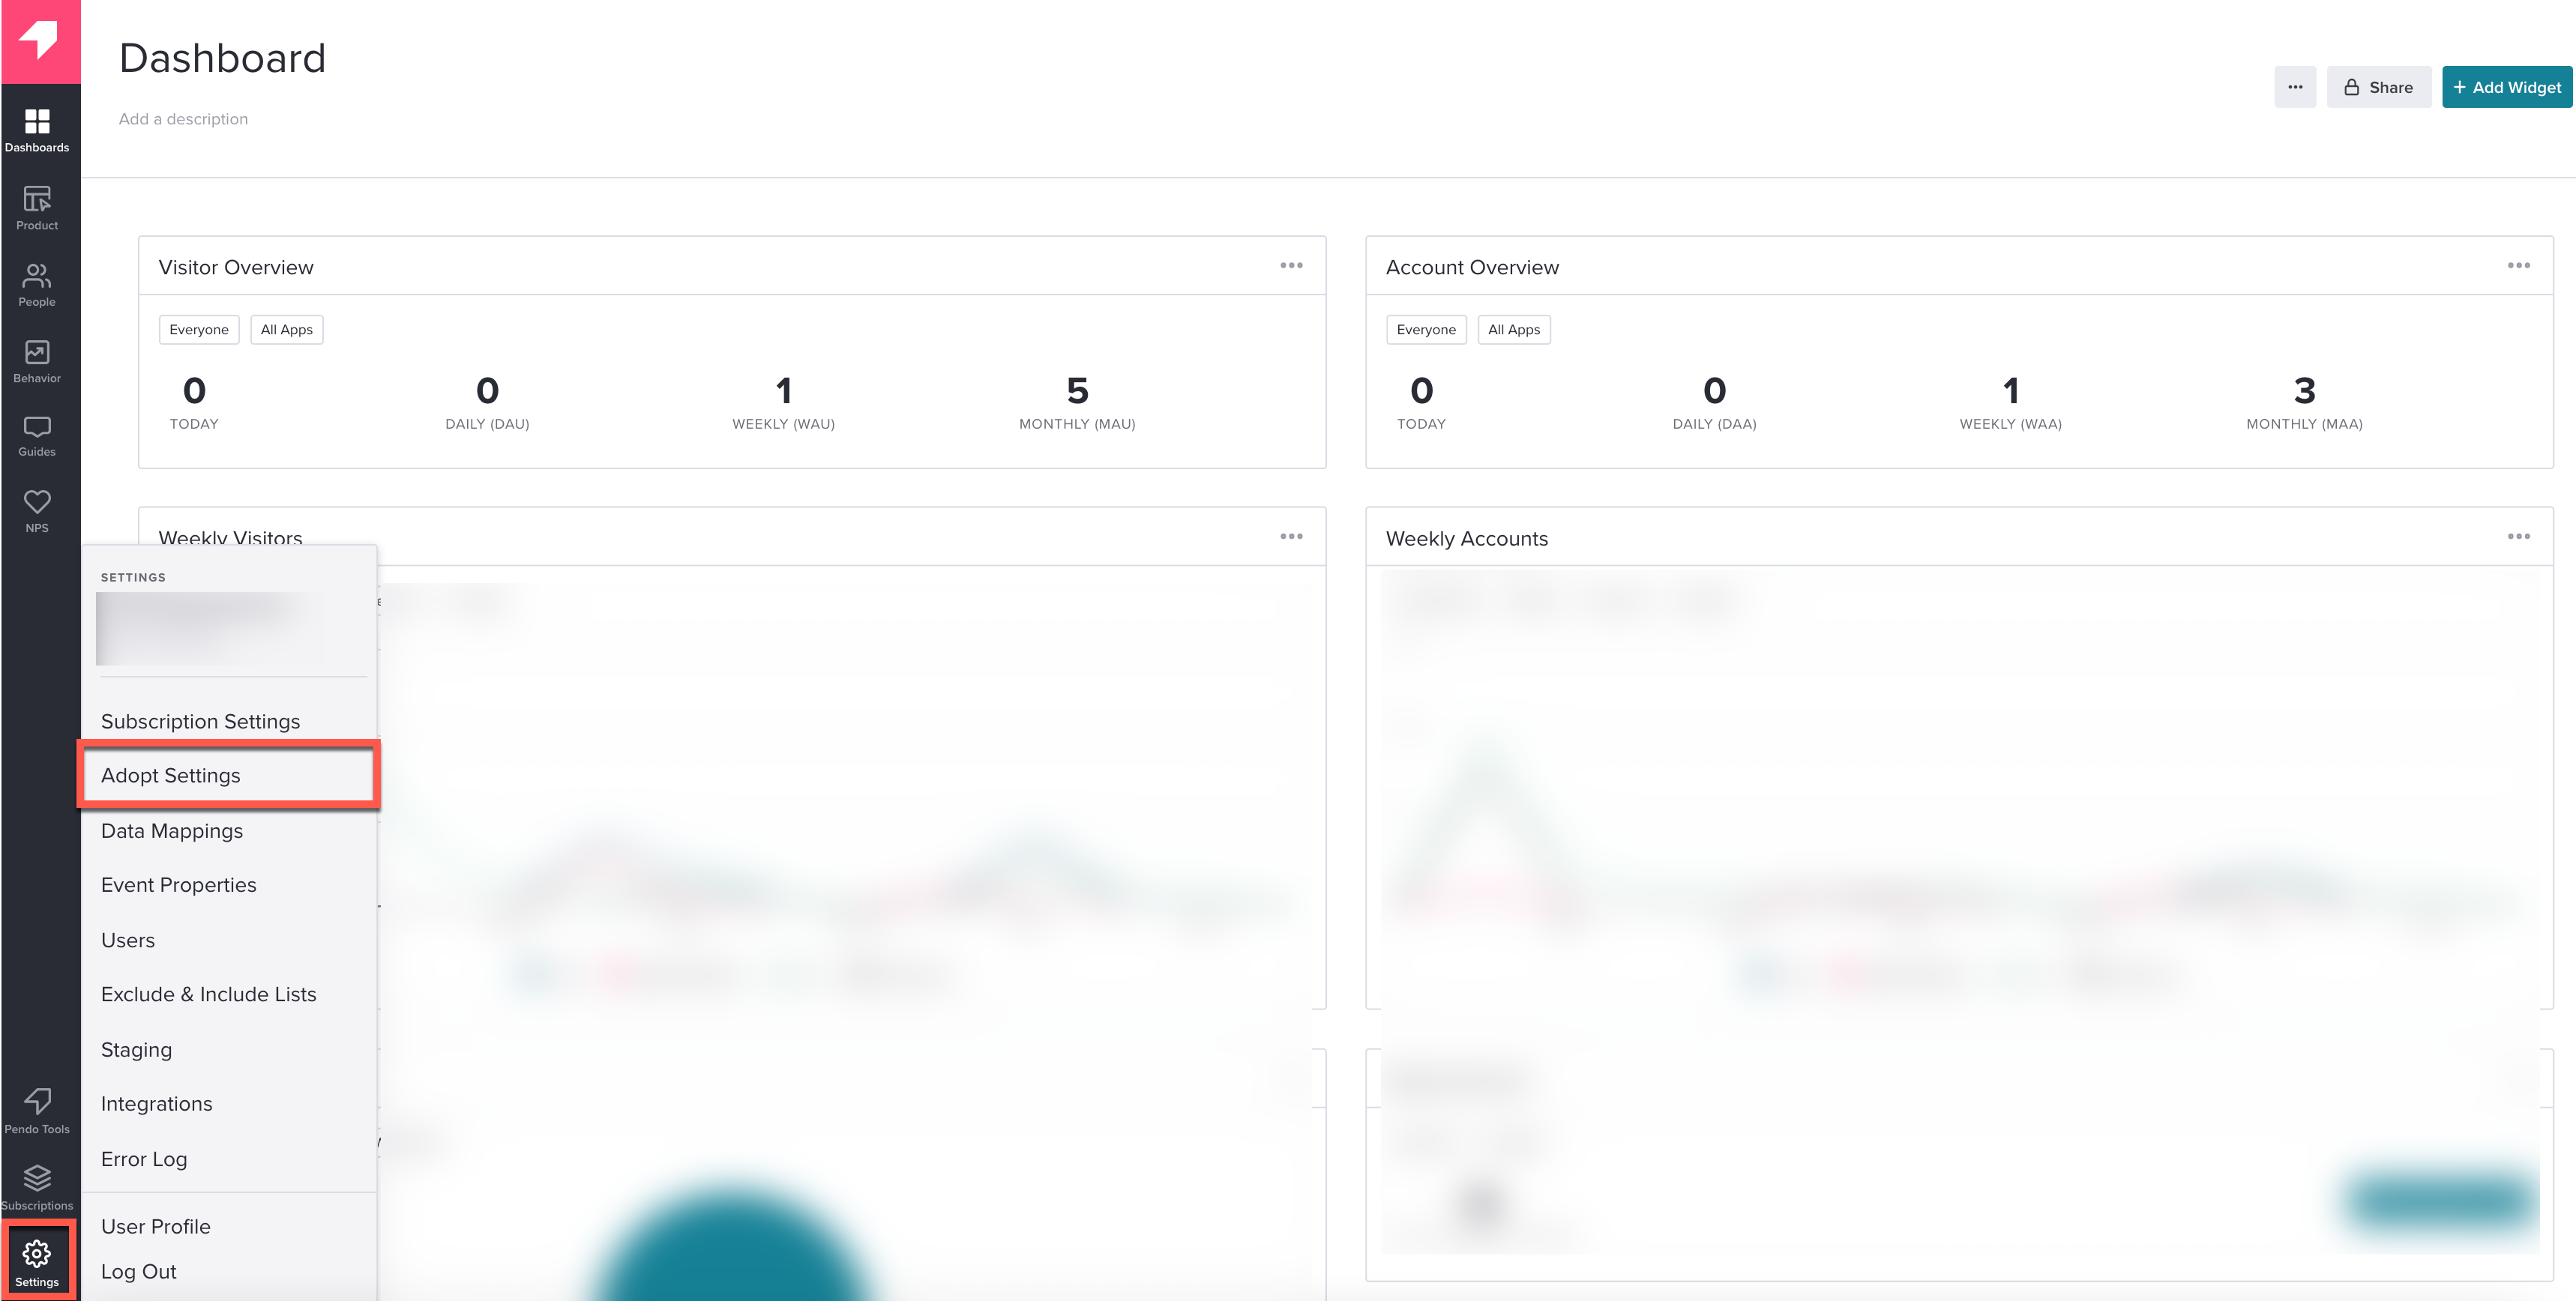Click the Today metric in Account Overview

[1421, 402]
